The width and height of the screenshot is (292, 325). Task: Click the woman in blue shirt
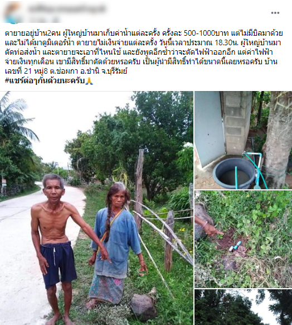118,245
